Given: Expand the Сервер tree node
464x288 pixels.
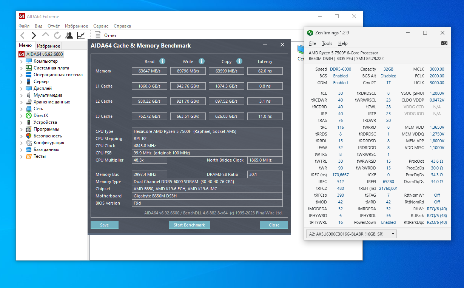Looking at the screenshot, I should (22, 82).
